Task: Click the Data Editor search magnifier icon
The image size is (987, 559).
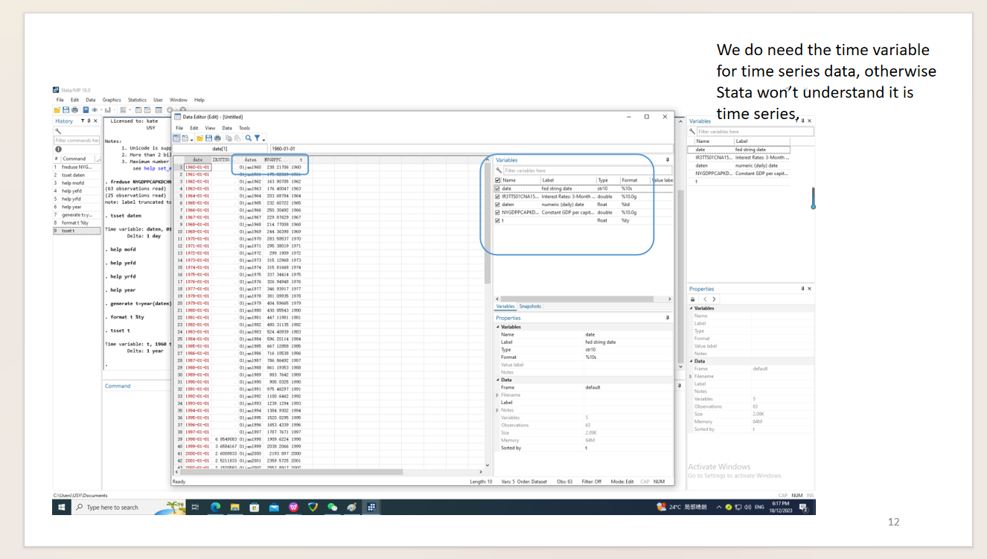Action: [248, 138]
